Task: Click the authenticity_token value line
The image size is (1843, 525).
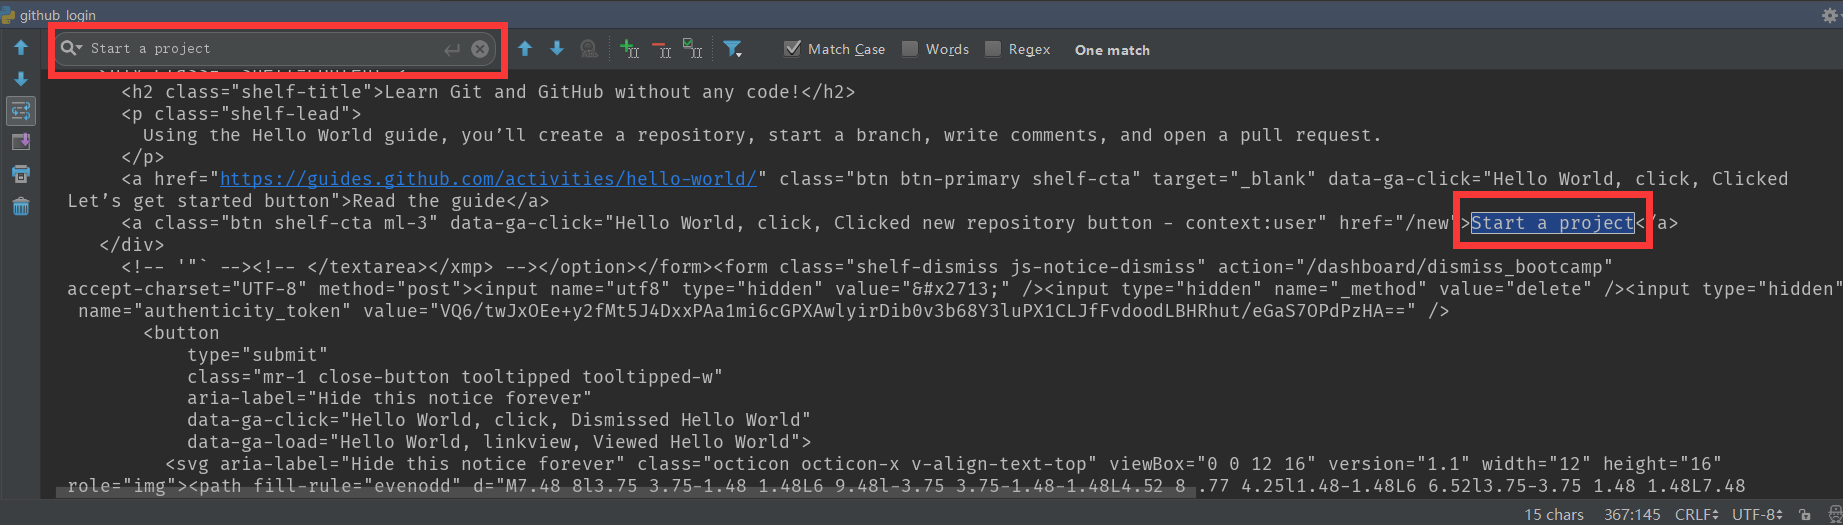Action: (763, 311)
